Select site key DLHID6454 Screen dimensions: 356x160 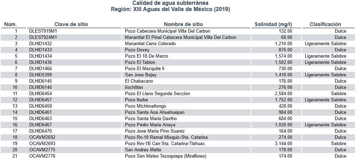[x=40, y=94]
